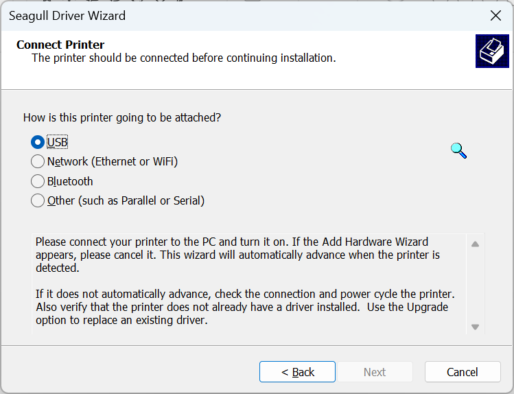Close the Seagull Driver Wizard window
Viewport: 514px width, 394px height.
click(495, 15)
